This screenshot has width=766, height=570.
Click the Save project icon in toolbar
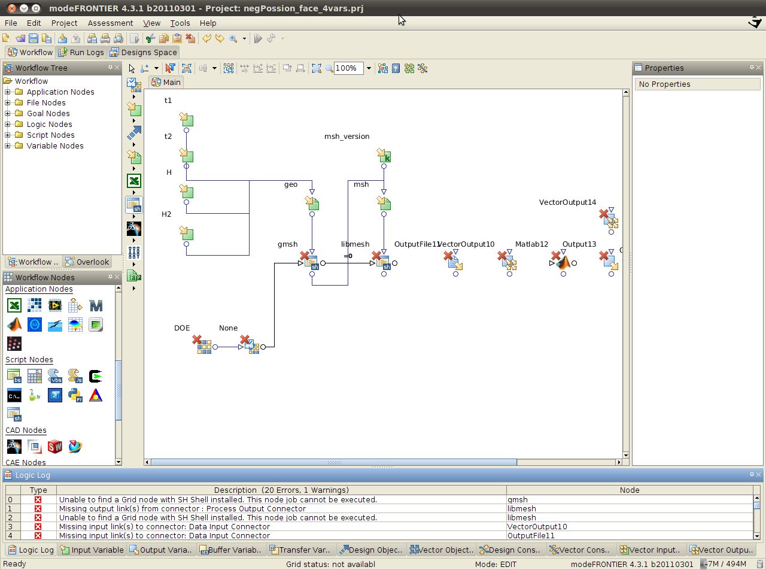pos(33,38)
